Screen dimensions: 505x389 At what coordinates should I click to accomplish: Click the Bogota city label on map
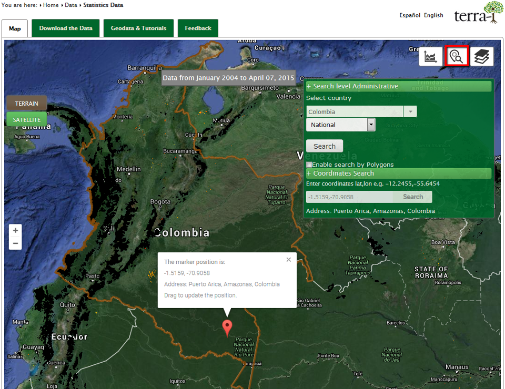160,202
